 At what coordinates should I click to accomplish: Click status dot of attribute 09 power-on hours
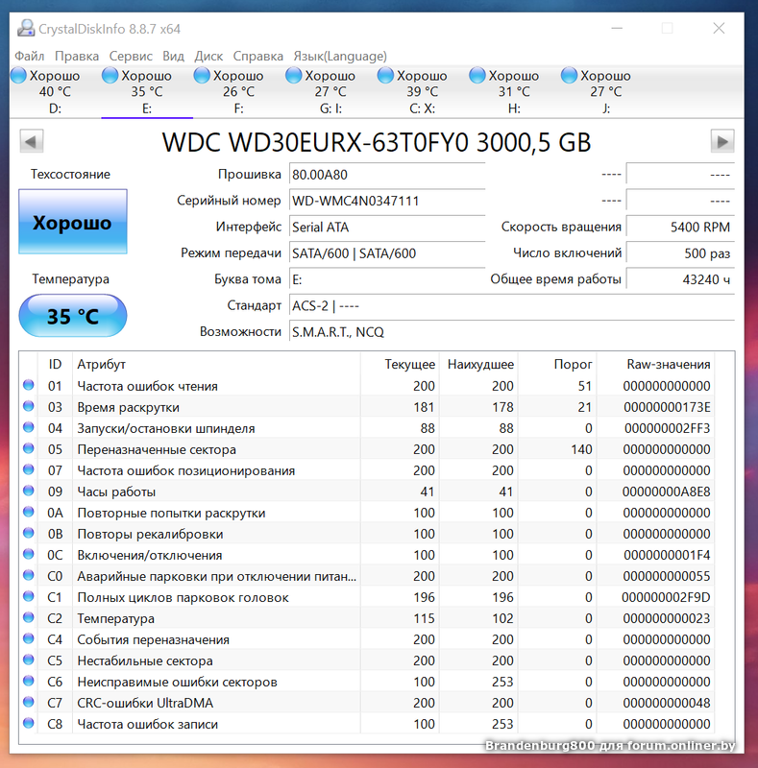pyautogui.click(x=29, y=491)
